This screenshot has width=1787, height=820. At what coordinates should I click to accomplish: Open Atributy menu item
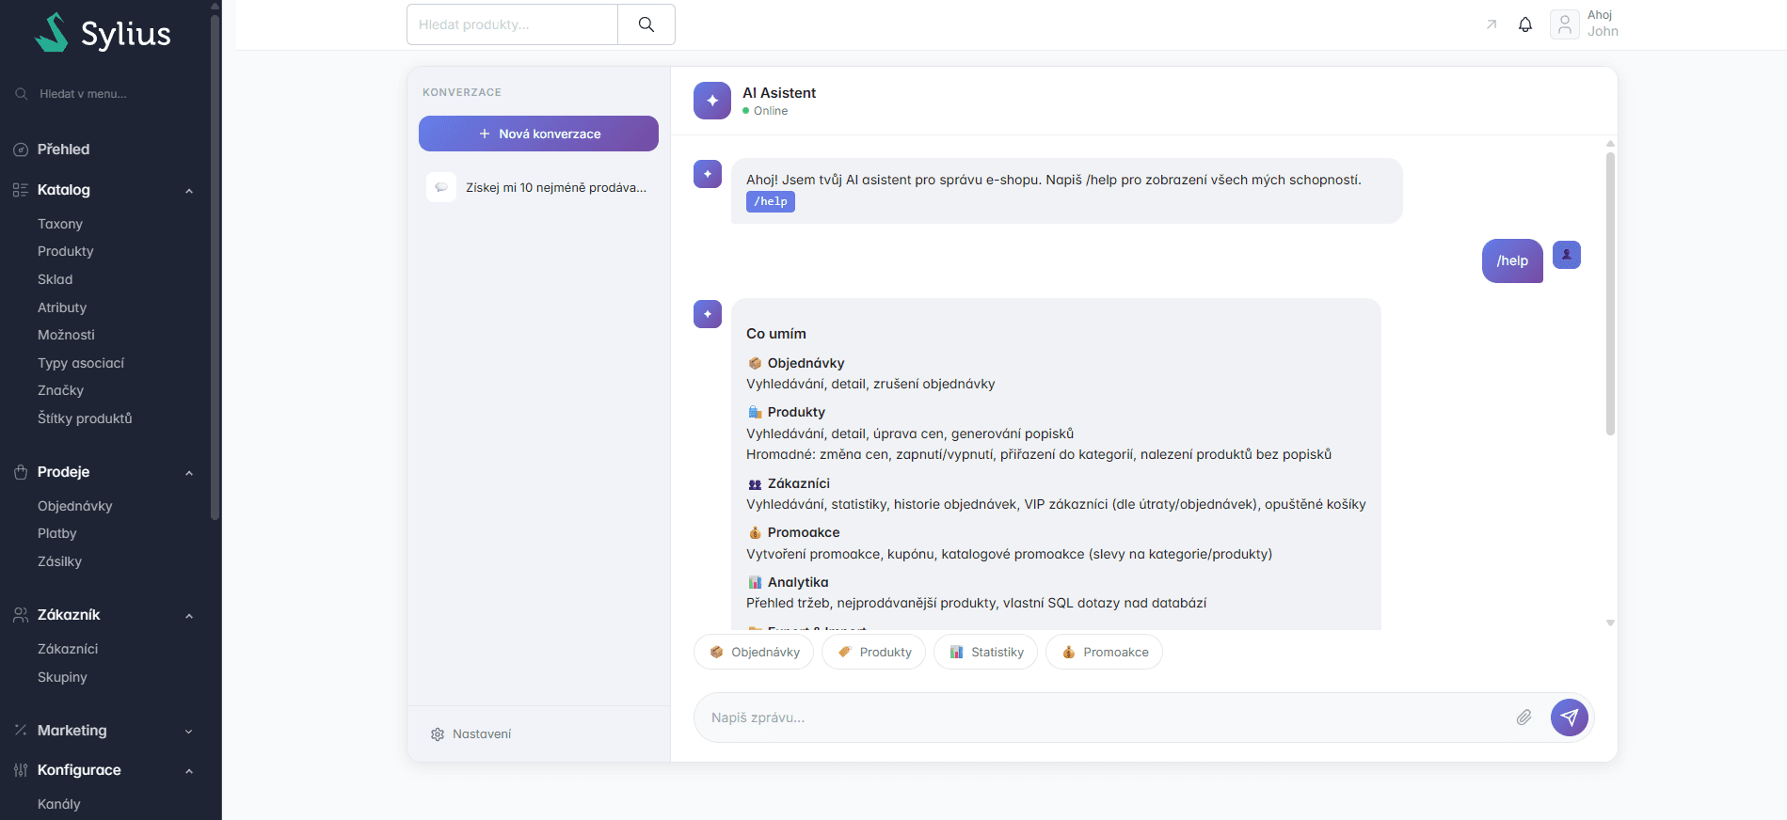point(62,307)
